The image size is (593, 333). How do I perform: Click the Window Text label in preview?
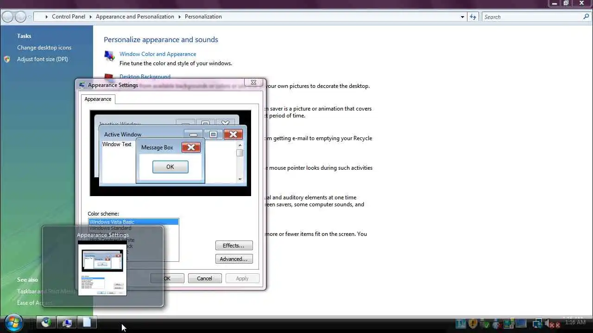117,144
